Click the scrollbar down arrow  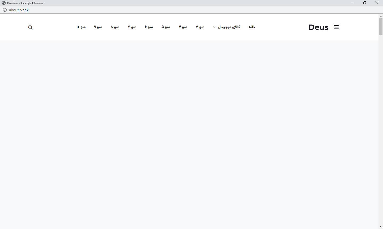click(381, 227)
